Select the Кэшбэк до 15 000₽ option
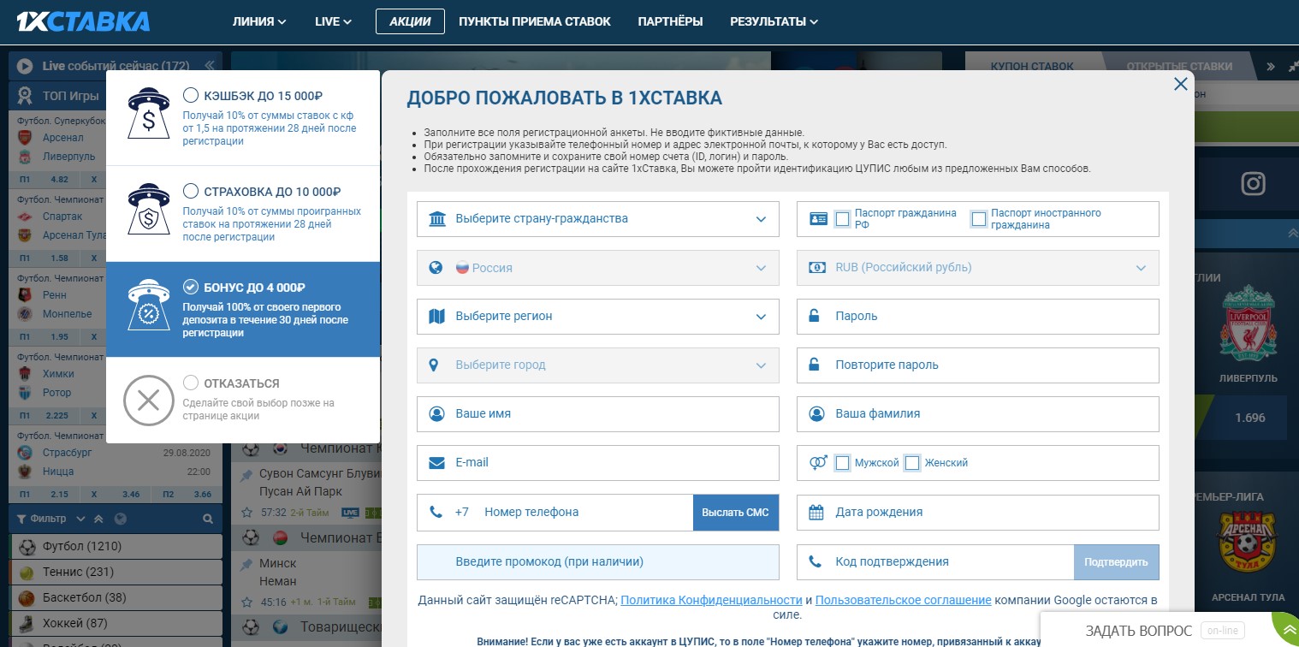Image resolution: width=1299 pixels, height=647 pixels. pyautogui.click(x=190, y=96)
